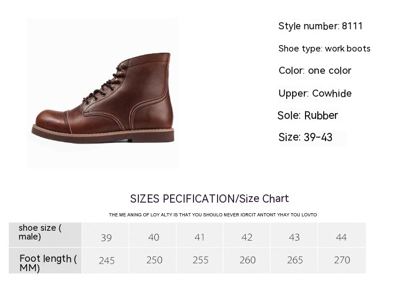Click the 245 foot length cell

tap(107, 261)
